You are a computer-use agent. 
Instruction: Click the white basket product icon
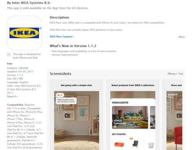[151, 145]
